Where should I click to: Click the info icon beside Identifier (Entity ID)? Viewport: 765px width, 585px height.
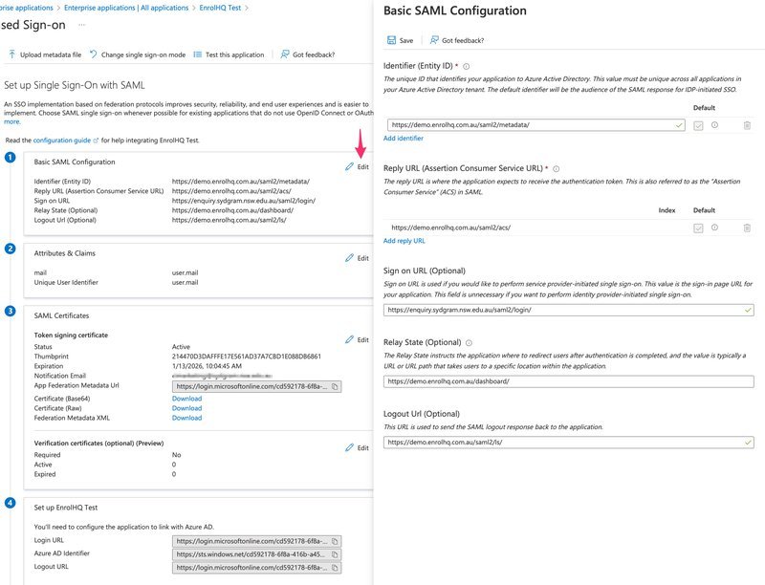point(468,65)
